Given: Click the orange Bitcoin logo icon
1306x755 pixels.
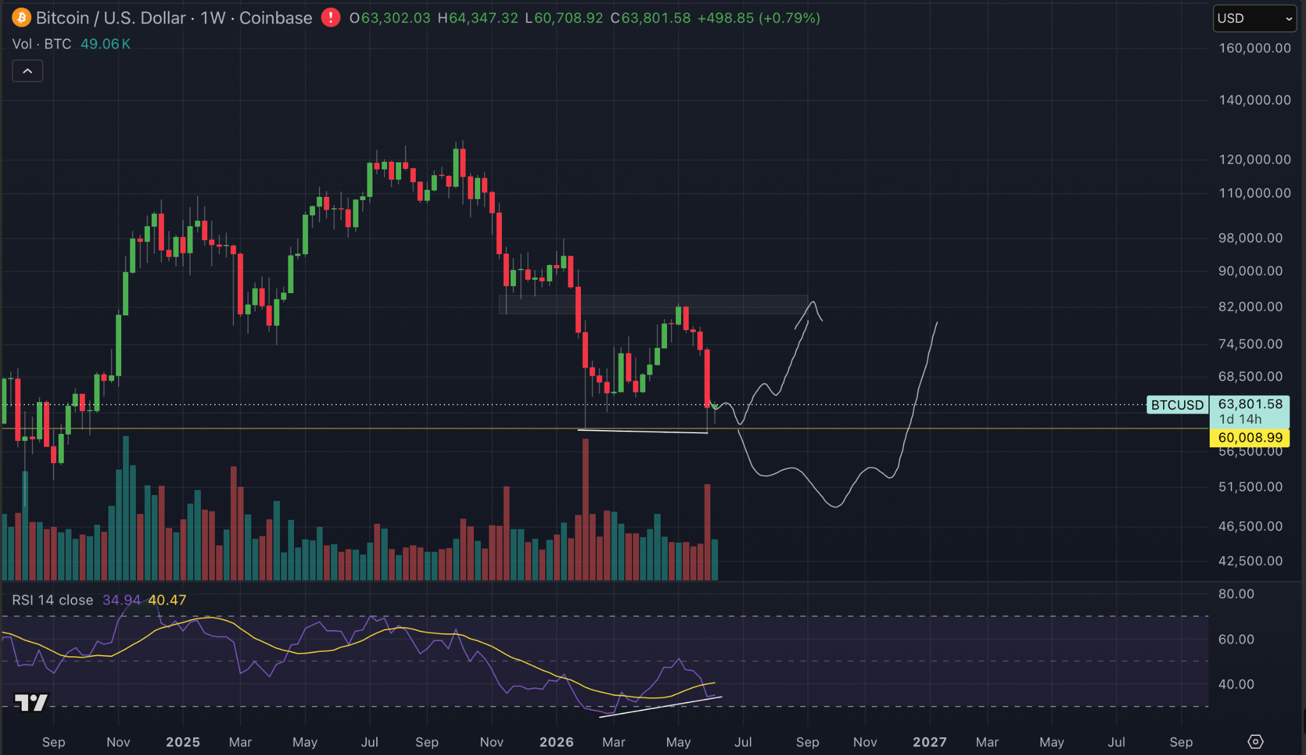Looking at the screenshot, I should (x=21, y=18).
